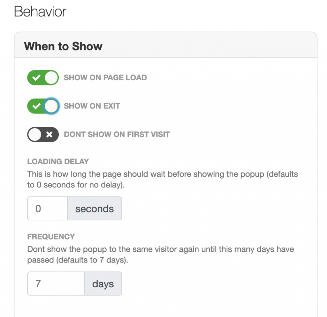Select the 'Behavior' page heading
The height and width of the screenshot is (317, 327).
(40, 11)
